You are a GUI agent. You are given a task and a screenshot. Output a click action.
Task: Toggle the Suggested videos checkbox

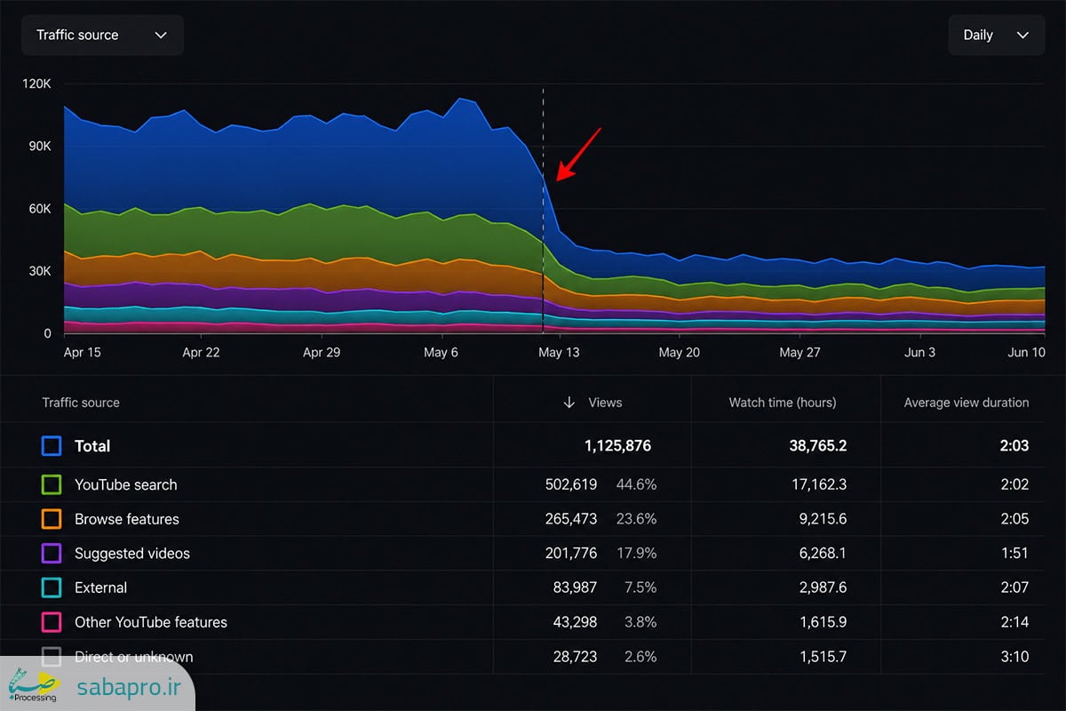coord(52,554)
